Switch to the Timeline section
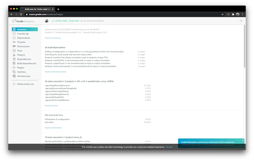 pos(21,42)
